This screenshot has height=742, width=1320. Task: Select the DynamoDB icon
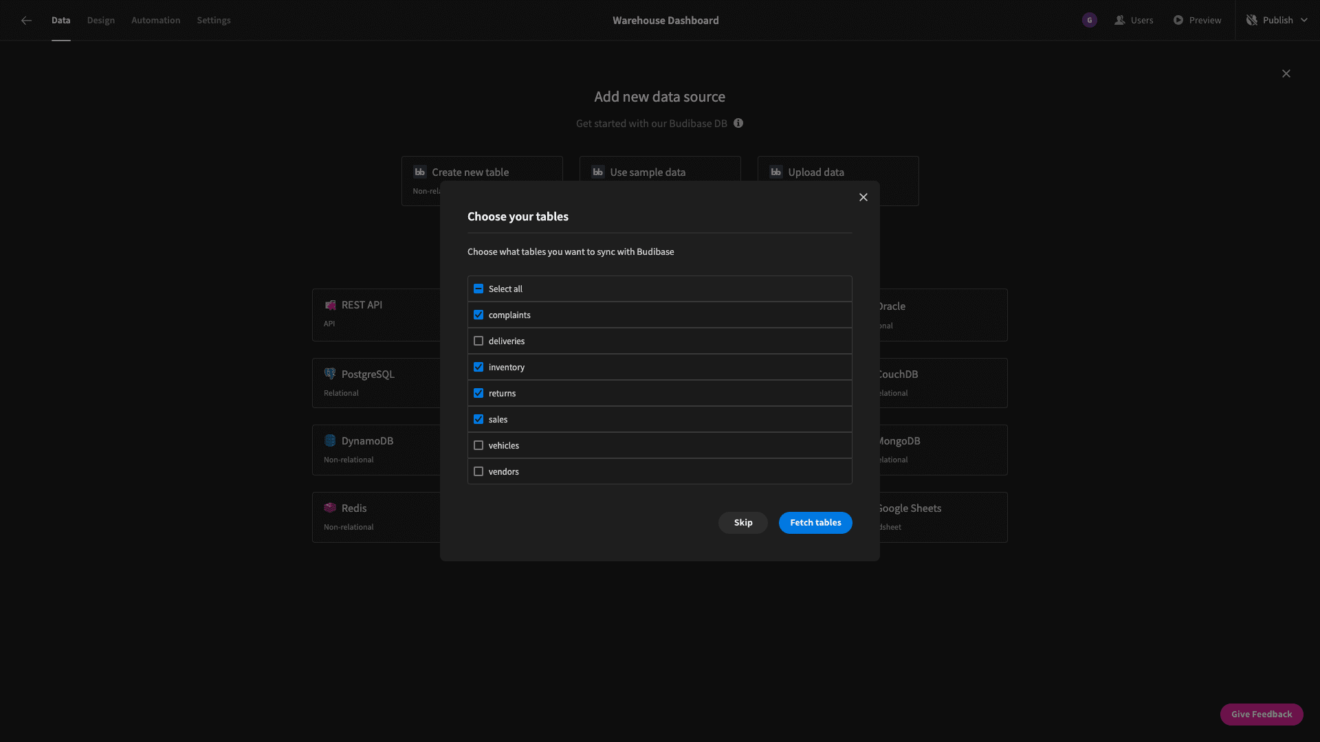click(330, 440)
